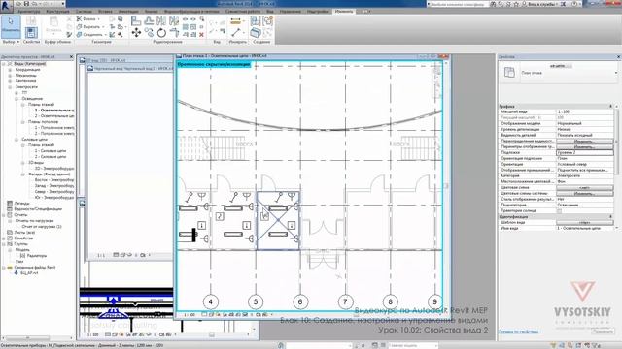Click Изменить button for Параметры отображения
Screen dimensions: 622x349
pos(584,146)
